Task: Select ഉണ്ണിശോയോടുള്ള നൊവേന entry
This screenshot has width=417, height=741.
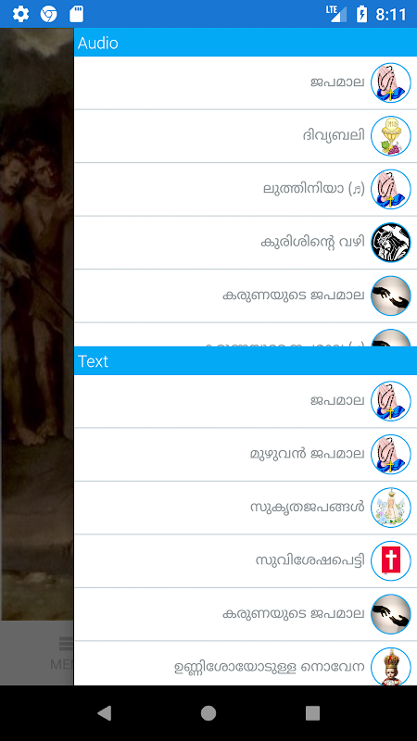Action: coord(246,664)
